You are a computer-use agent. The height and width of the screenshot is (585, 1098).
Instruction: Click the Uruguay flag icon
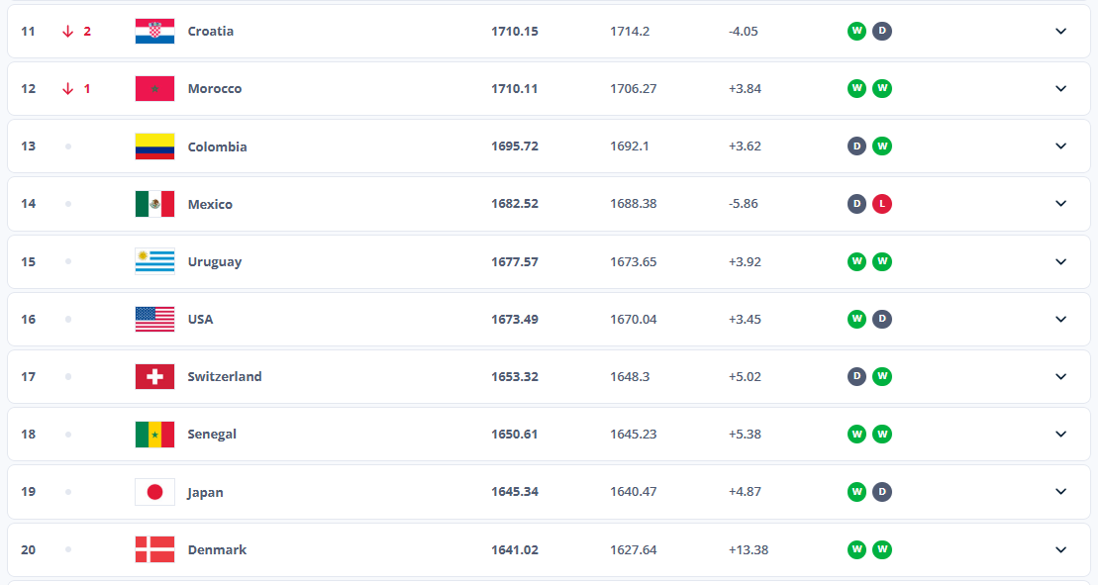point(154,261)
